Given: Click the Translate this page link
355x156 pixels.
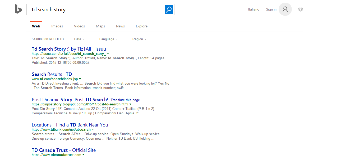Looking at the screenshot, I should click(125, 100).
